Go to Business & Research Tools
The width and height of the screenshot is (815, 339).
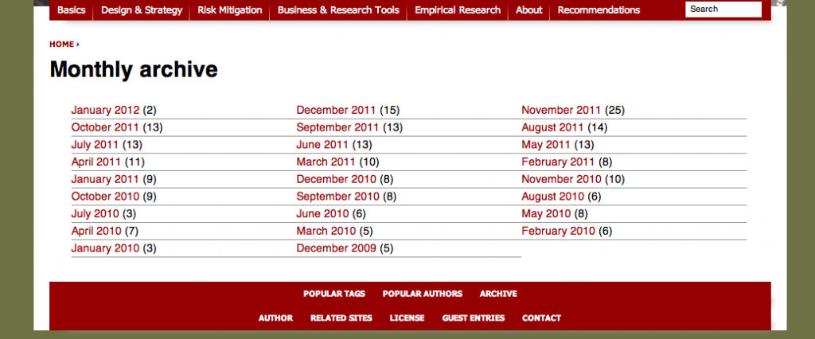click(338, 10)
